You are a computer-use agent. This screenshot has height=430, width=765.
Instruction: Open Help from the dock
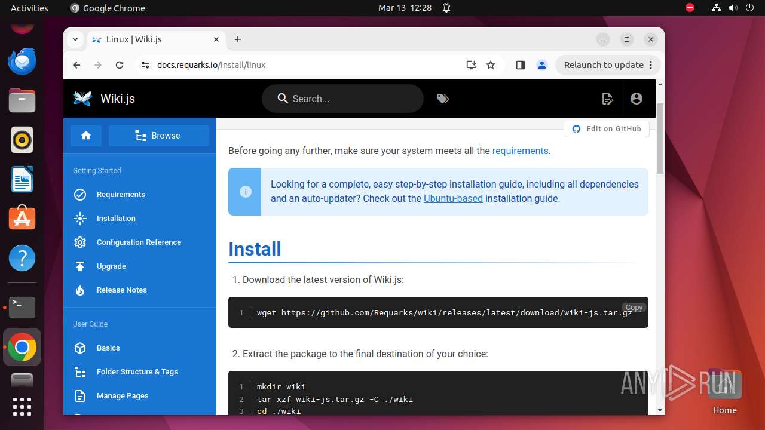22,258
